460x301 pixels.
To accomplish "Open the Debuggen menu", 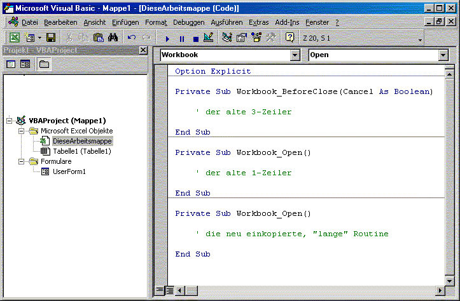I will click(188, 22).
